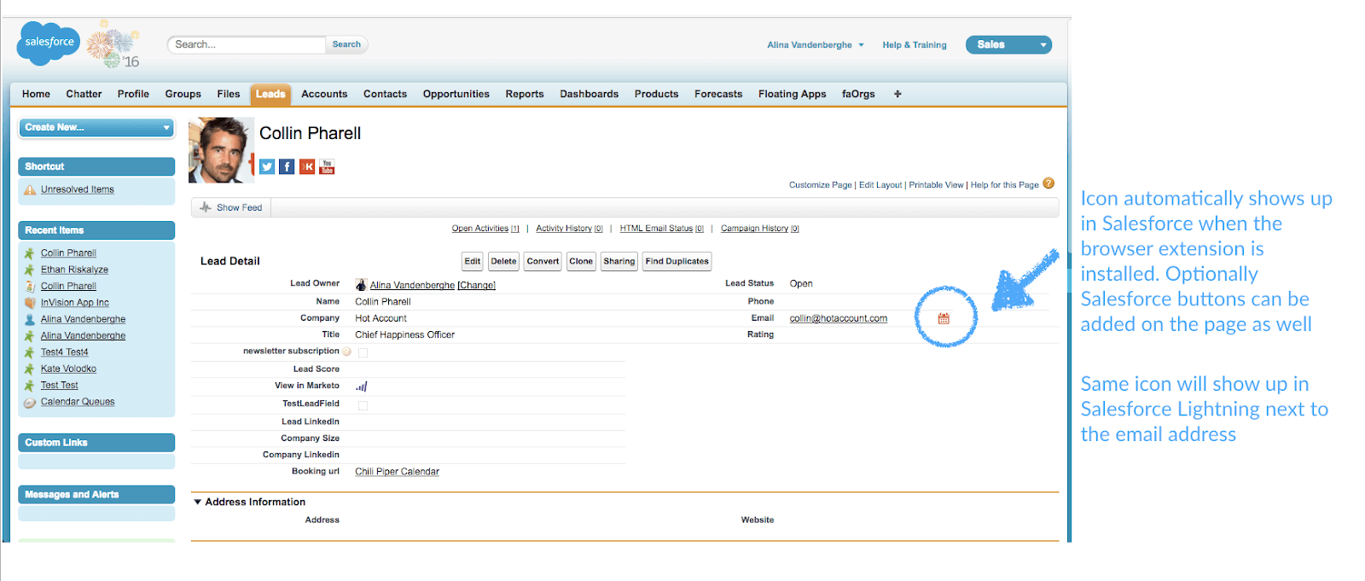Image resolution: width=1365 pixels, height=581 pixels.
Task: Open the Create New dropdown
Action: [x=96, y=127]
